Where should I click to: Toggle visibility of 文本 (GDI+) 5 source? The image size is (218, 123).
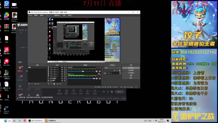pyautogui.click(x=62, y=70)
